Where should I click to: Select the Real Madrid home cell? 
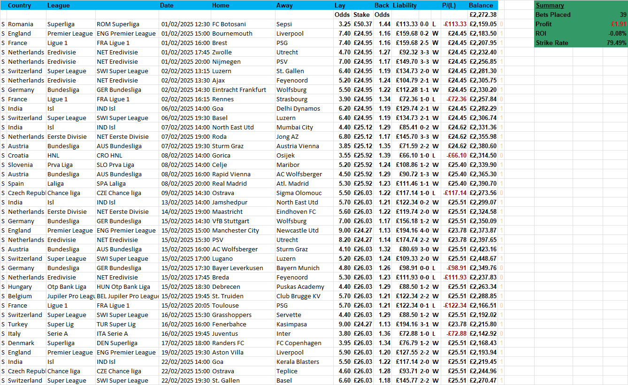pos(243,183)
